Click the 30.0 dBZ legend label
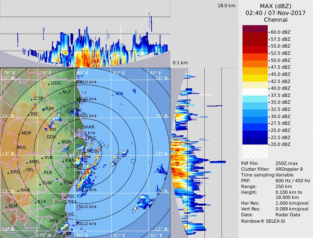Image resolution: width=313 pixels, height=238 pixels. (280, 116)
